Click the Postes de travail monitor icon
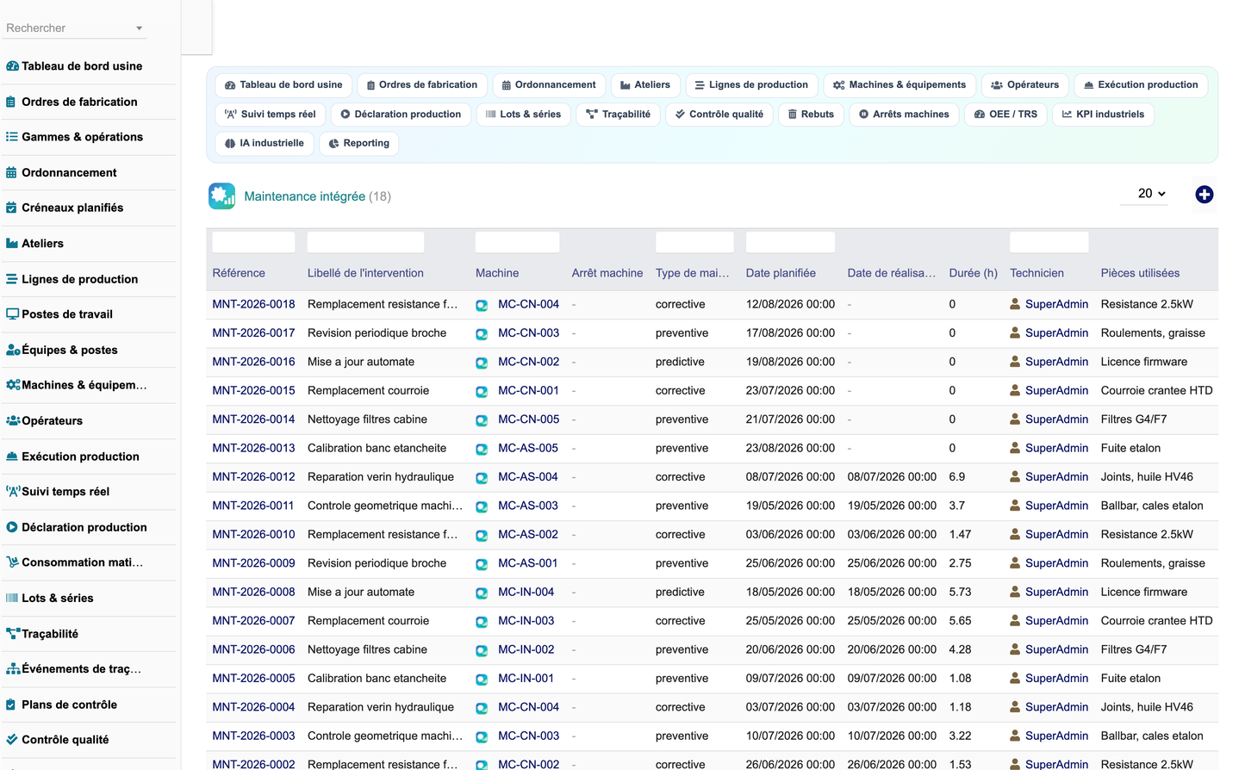Screen dimensions: 1245x770 coord(12,314)
